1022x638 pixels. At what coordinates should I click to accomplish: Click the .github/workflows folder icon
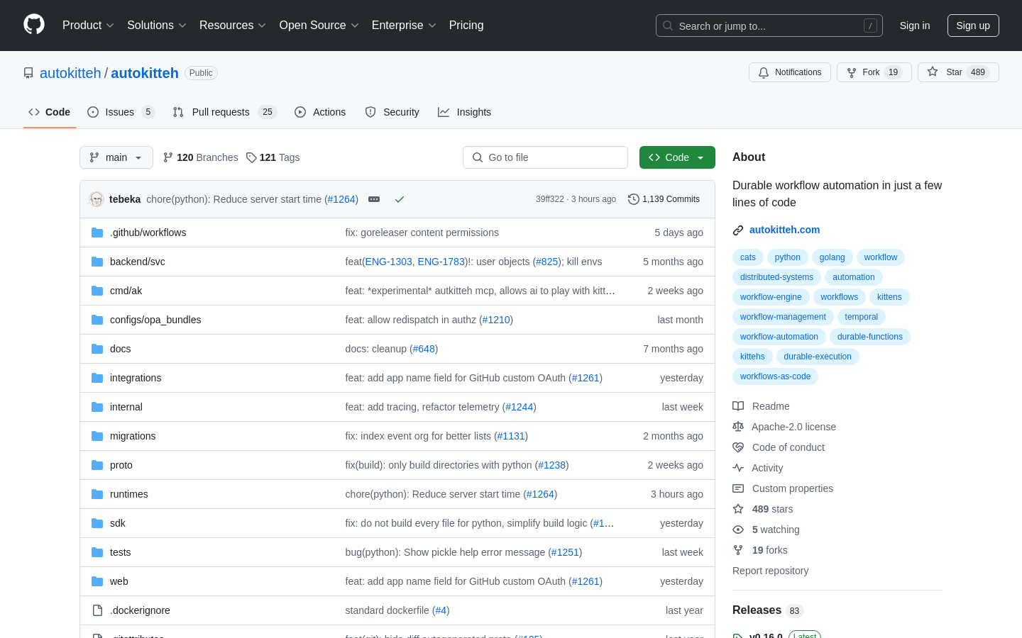tap(97, 233)
